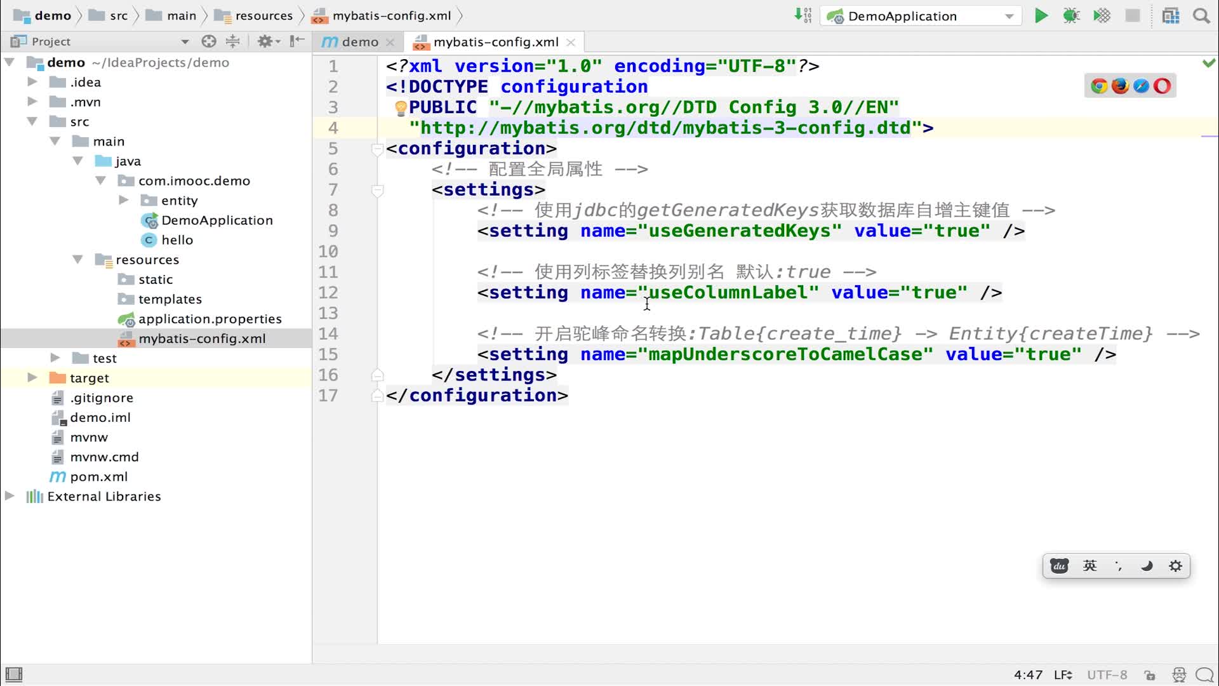
Task: Open the DemoApplication run configuration dropdown
Action: click(x=922, y=16)
